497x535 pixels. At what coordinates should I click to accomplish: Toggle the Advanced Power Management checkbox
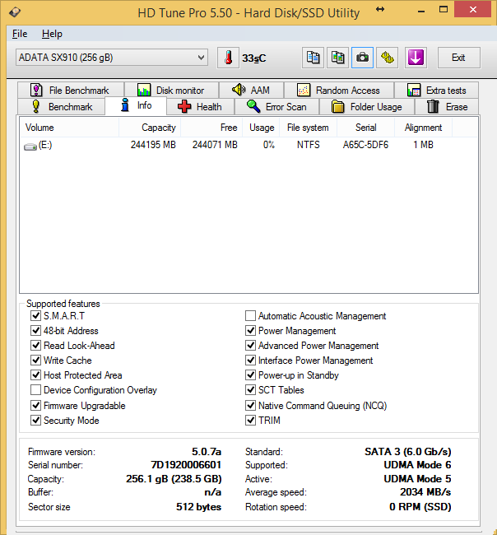tap(250, 346)
